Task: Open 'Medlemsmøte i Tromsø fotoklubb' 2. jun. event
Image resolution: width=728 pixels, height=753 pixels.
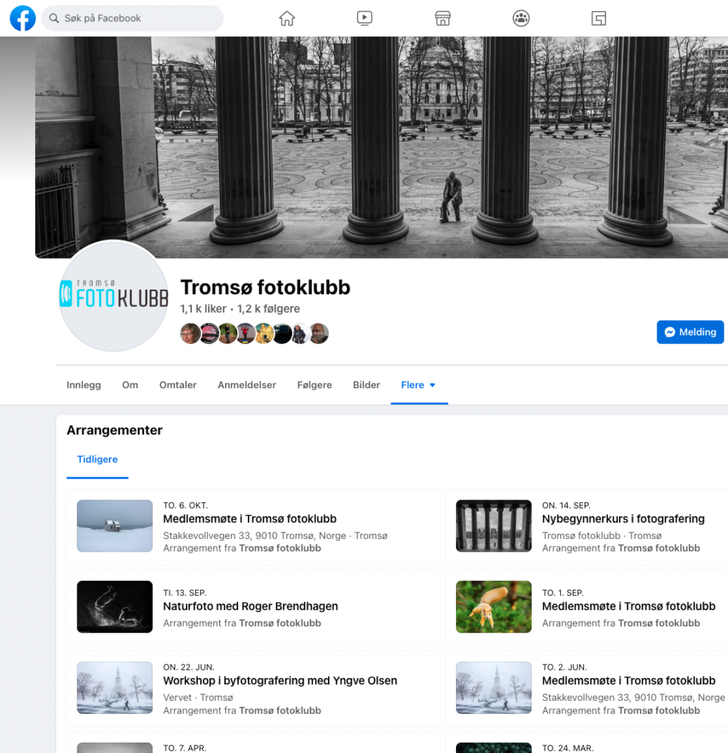Action: point(629,680)
